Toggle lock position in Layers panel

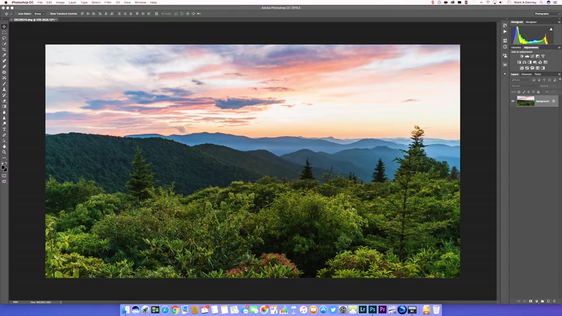click(528, 92)
